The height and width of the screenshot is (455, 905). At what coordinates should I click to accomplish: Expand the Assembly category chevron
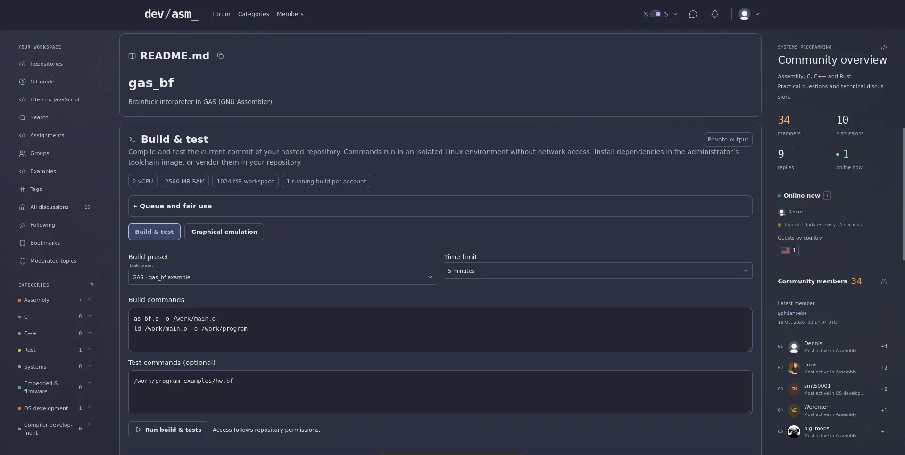coord(90,299)
